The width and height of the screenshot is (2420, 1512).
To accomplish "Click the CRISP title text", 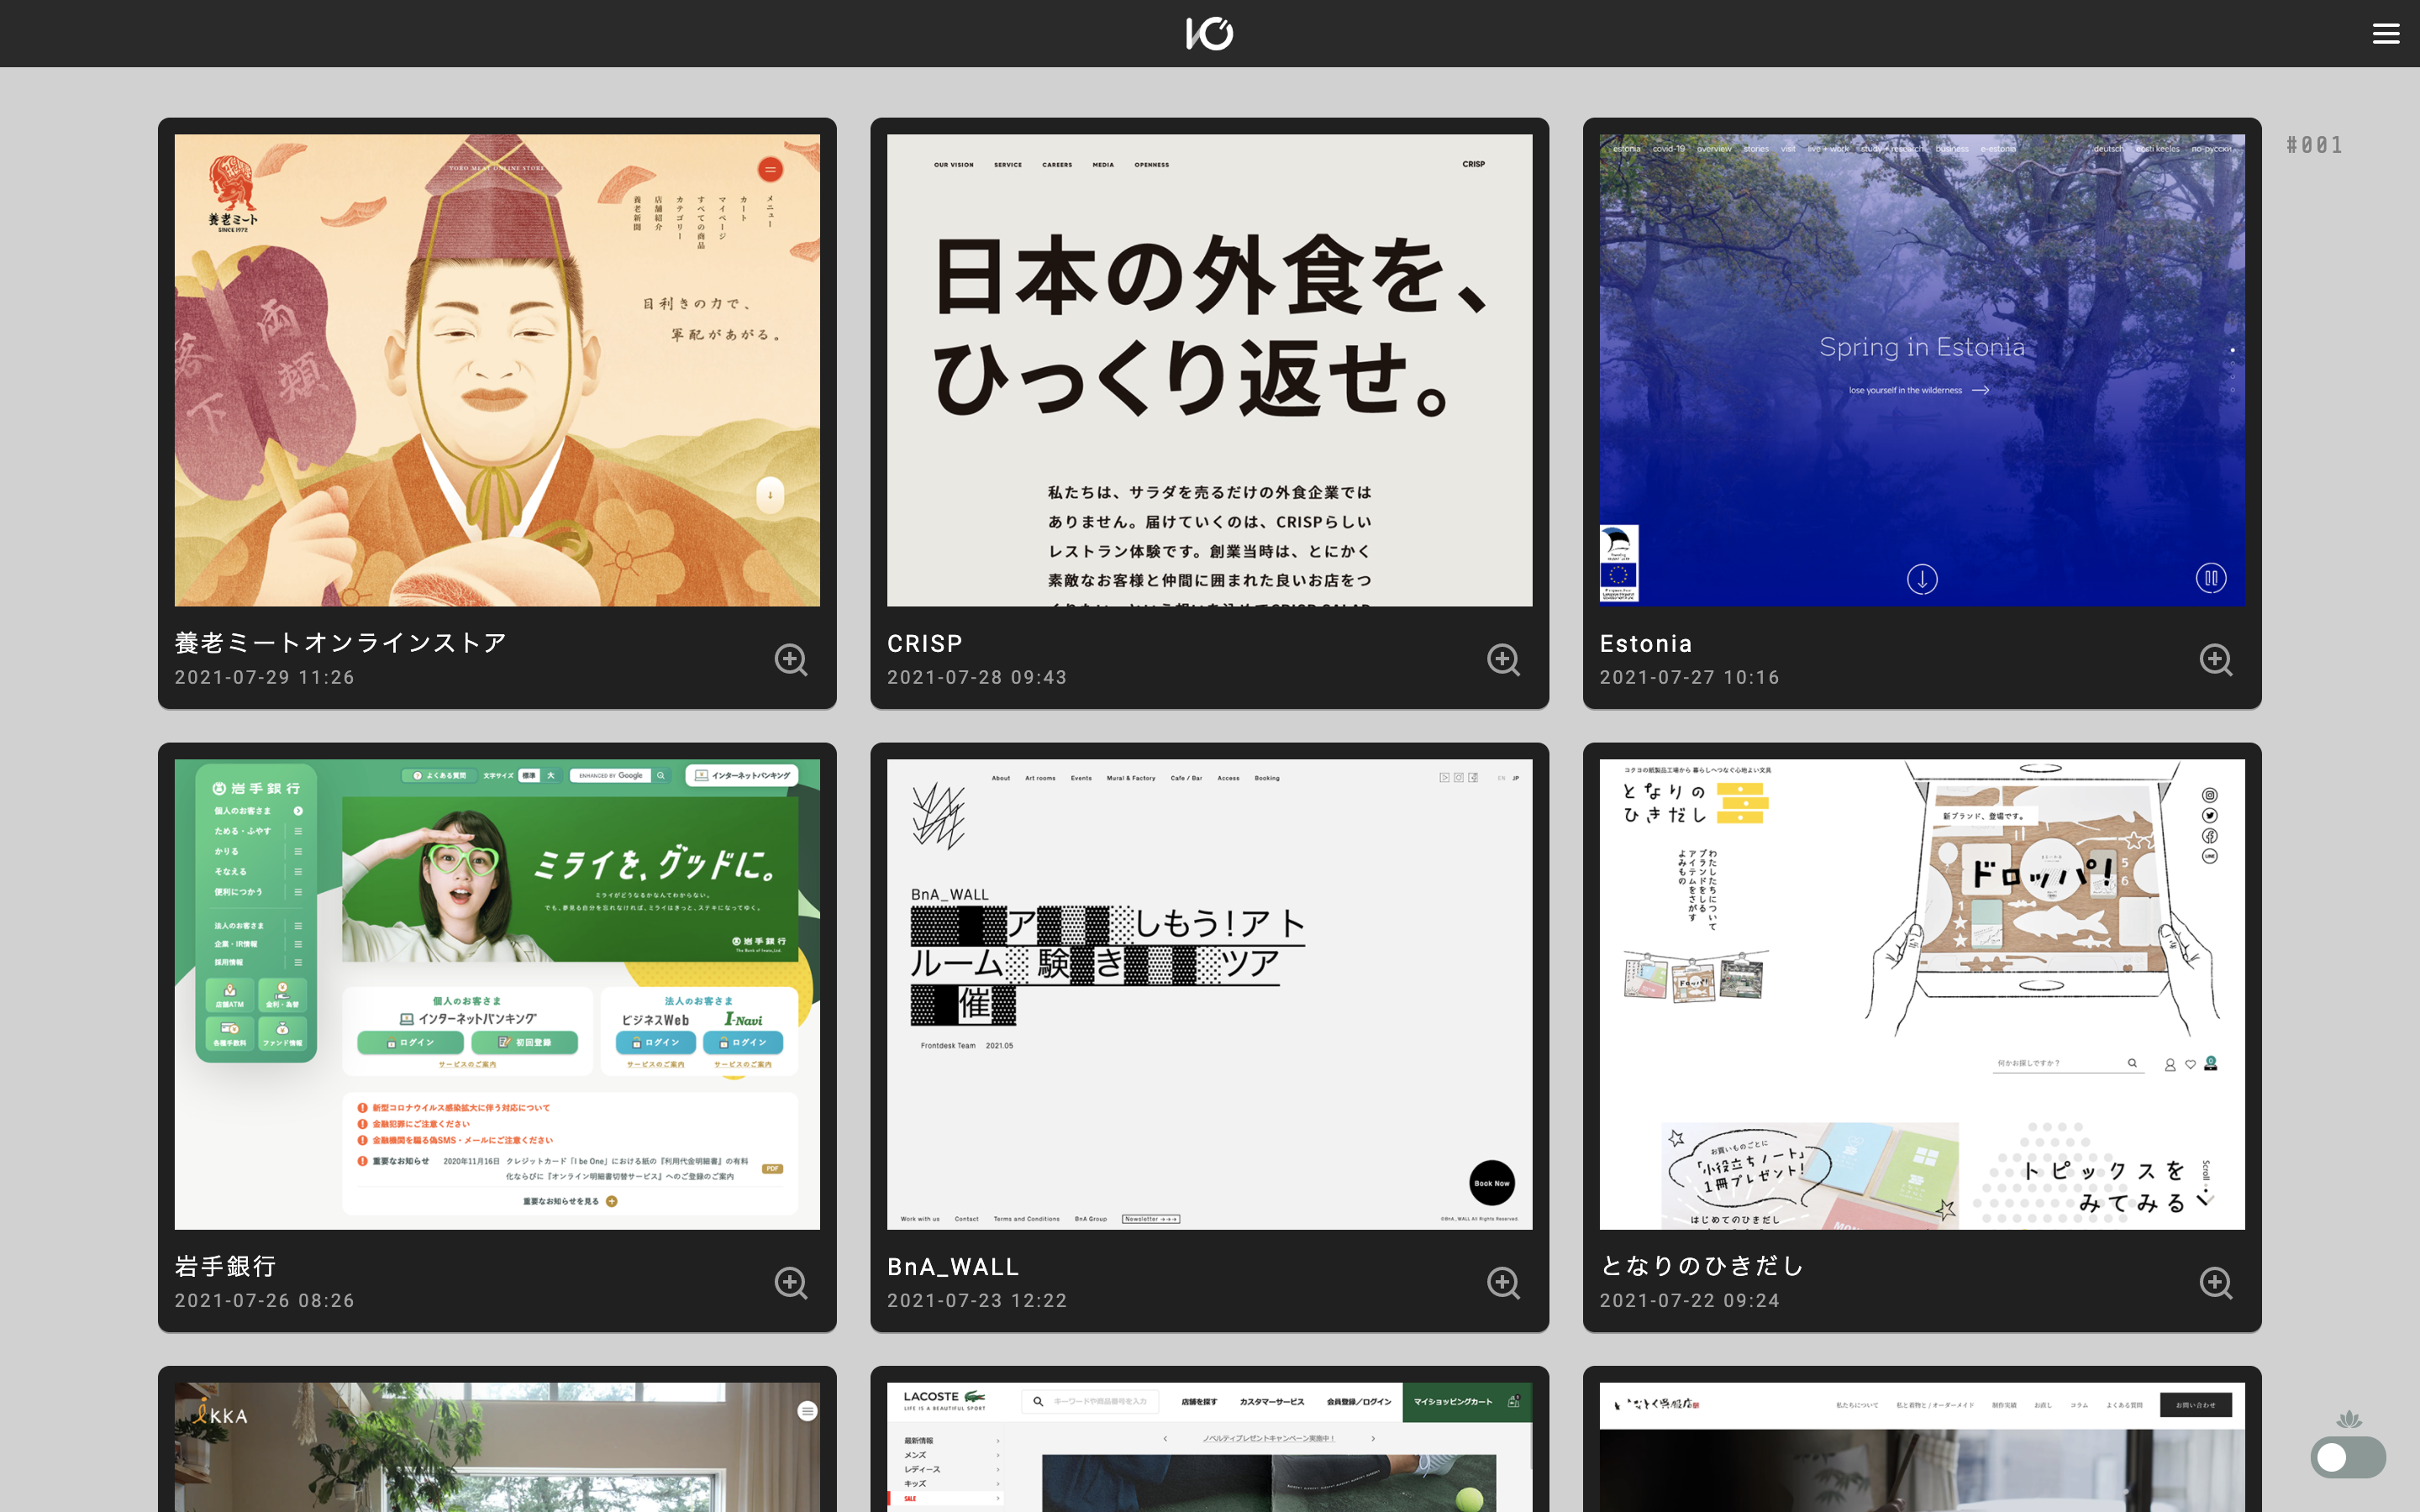I will tap(925, 644).
